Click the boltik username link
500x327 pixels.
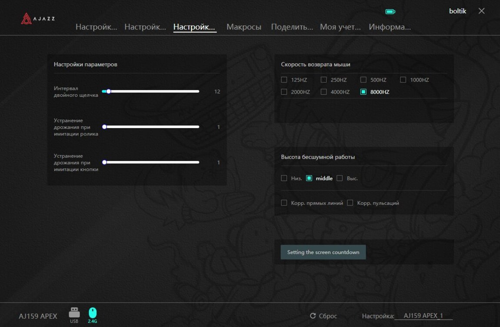tap(457, 11)
